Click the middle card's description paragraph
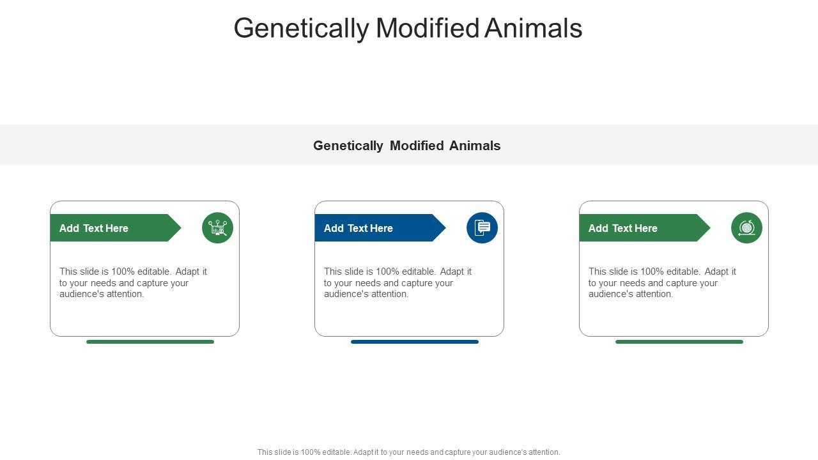 click(398, 282)
